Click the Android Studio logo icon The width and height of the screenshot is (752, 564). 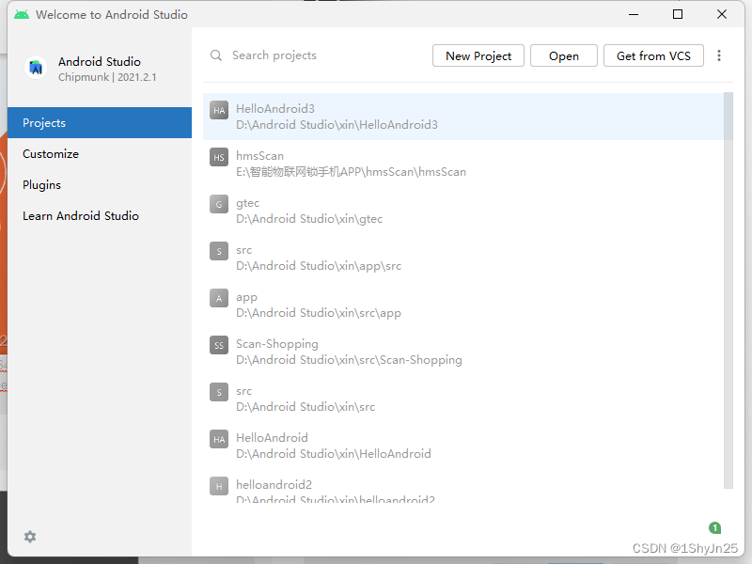coord(36,68)
